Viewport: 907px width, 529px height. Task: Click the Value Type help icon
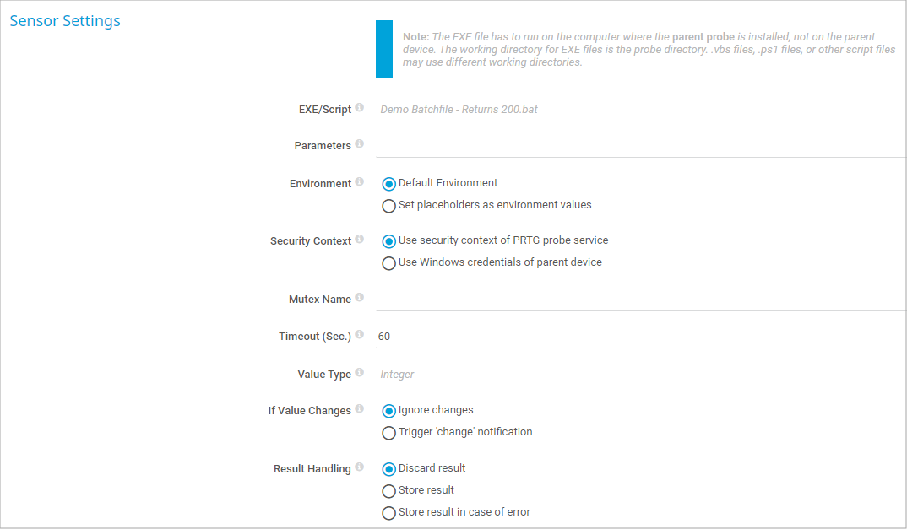pyautogui.click(x=360, y=373)
